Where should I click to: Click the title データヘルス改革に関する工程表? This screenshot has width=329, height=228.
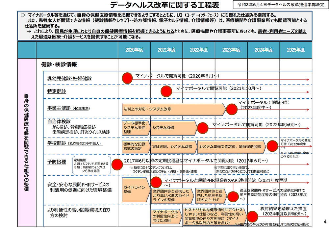[164, 5]
